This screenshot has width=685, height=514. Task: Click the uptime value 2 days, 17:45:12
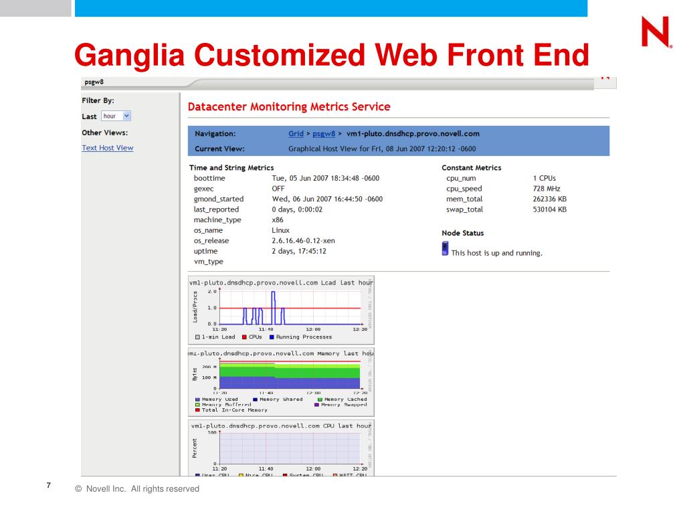point(299,252)
